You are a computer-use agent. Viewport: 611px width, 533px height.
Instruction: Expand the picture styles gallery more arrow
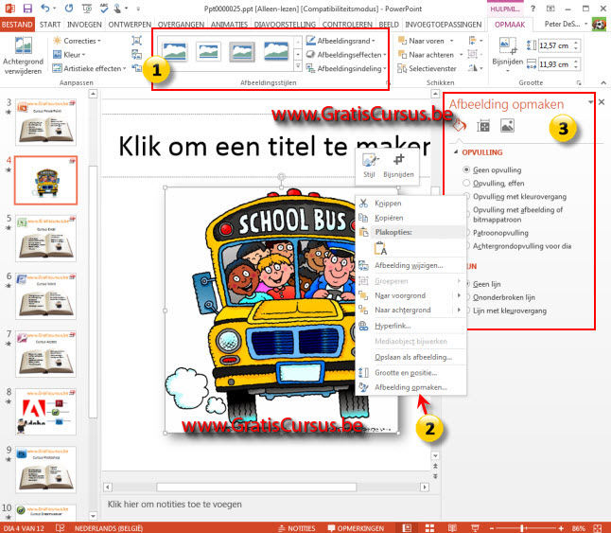[x=298, y=66]
